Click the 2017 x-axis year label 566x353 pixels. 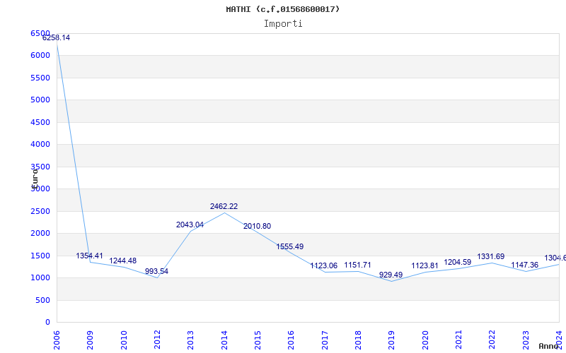(325, 340)
